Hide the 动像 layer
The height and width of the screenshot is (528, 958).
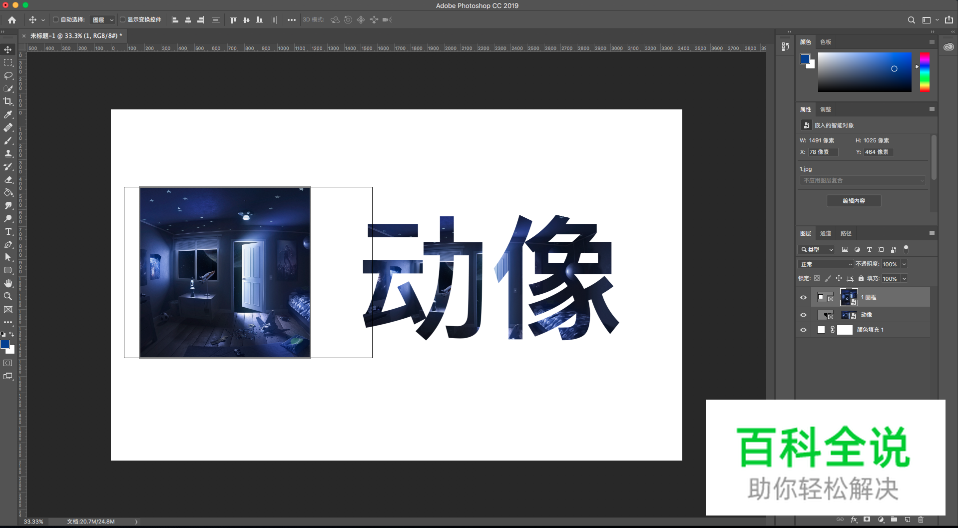pos(803,315)
